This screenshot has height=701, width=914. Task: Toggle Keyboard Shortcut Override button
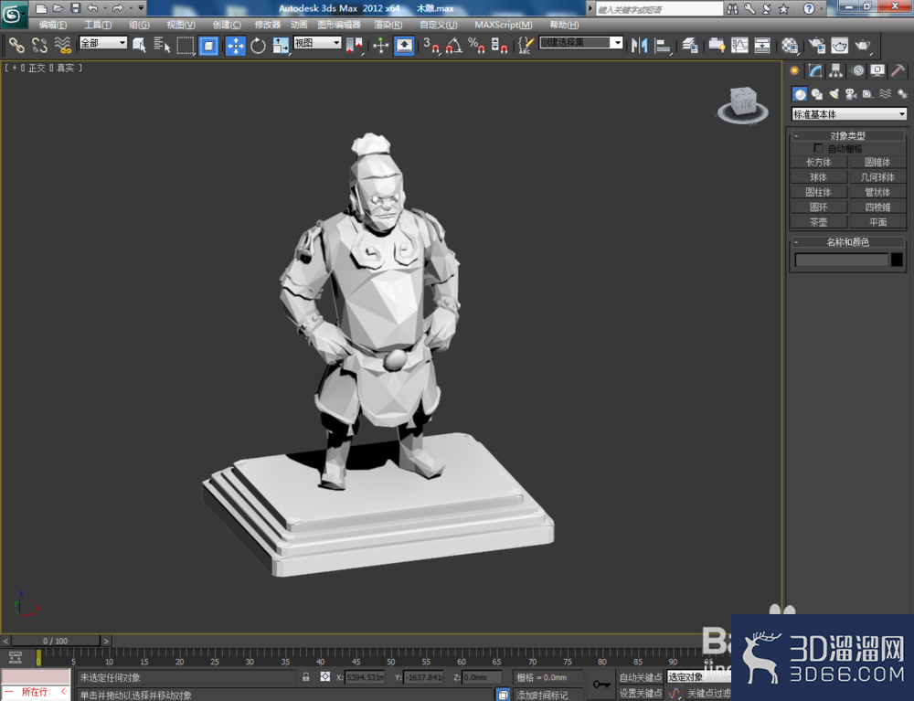click(404, 46)
